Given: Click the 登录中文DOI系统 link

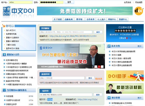Looking at the screenshot, I should pos(13,48).
